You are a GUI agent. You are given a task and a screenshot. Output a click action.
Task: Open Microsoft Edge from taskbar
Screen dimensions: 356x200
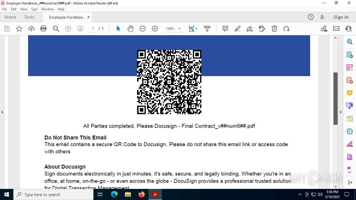click(114, 194)
